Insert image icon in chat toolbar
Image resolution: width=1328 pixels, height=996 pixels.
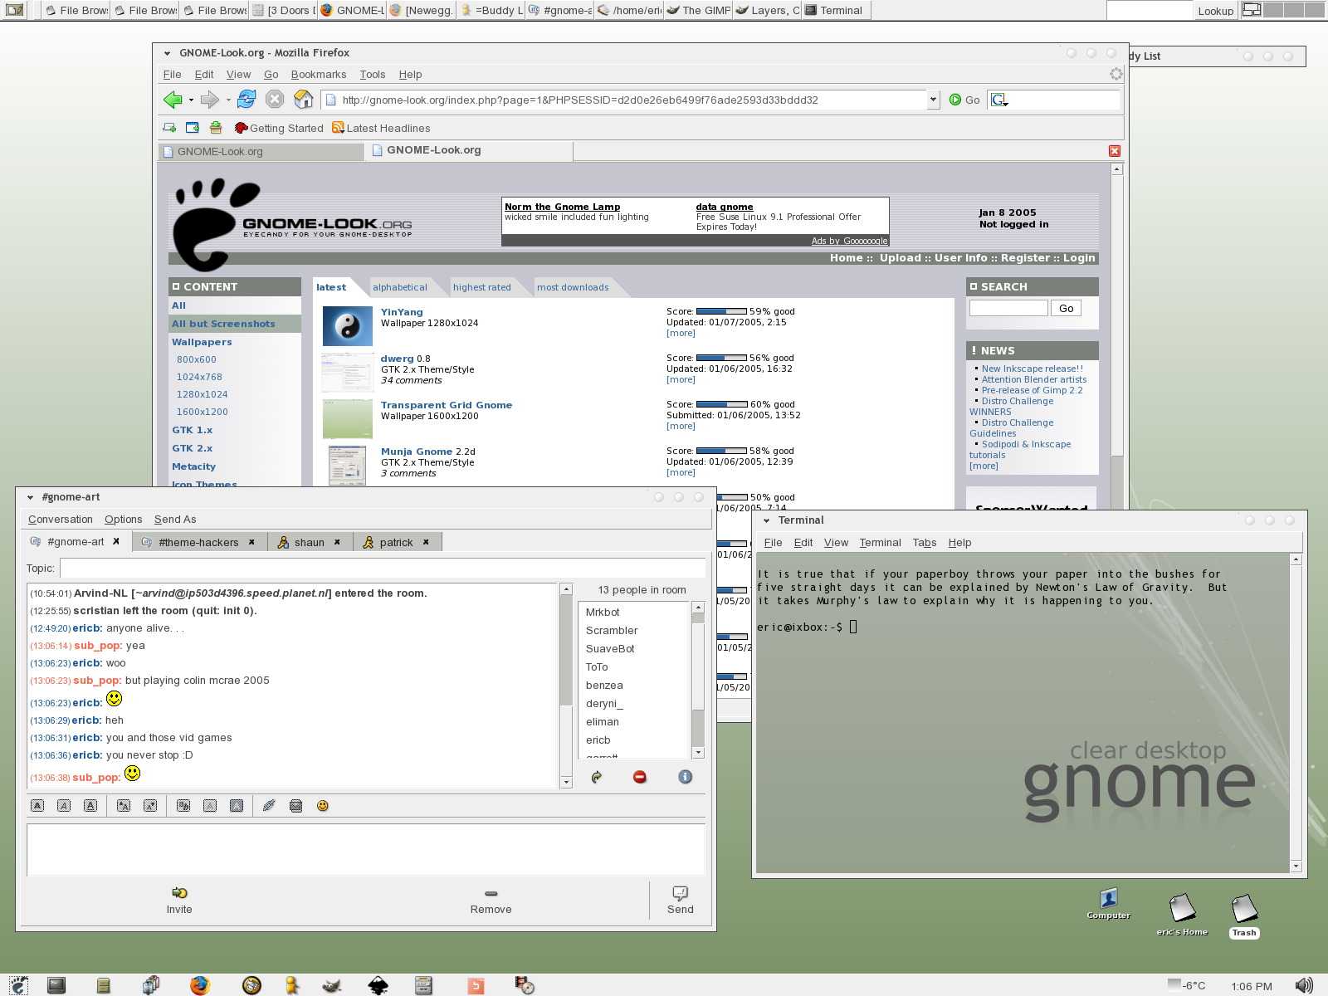(295, 806)
